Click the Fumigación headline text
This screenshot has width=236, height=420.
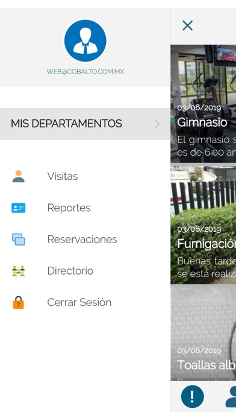click(x=206, y=244)
